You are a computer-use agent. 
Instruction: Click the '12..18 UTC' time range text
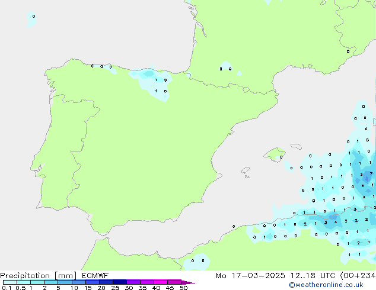coord(313,276)
